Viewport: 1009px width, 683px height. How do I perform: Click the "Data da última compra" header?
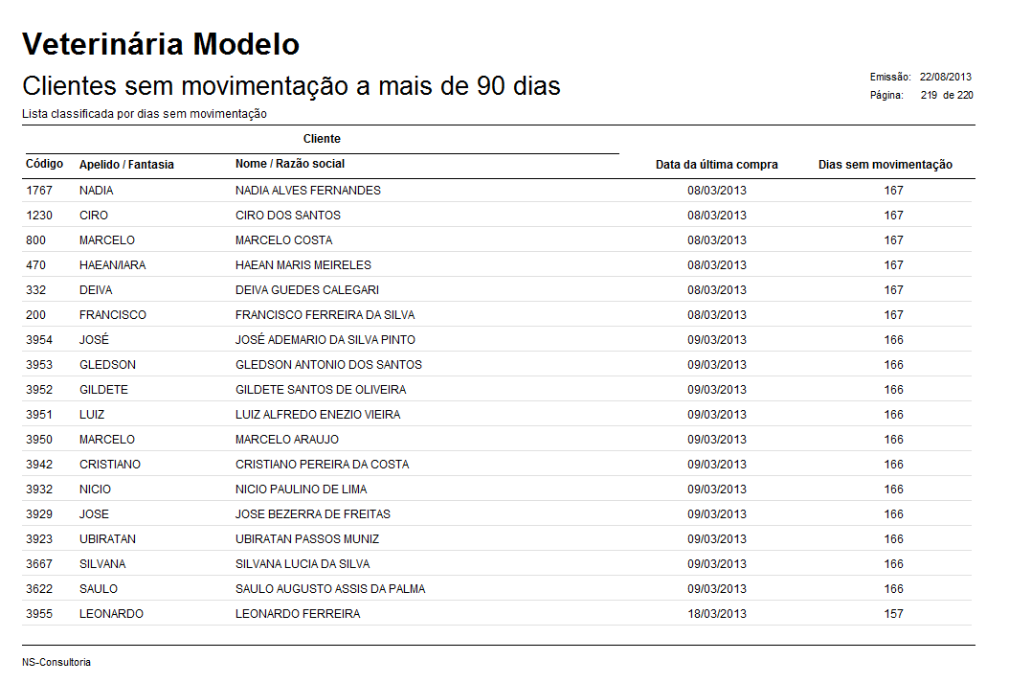click(x=716, y=165)
